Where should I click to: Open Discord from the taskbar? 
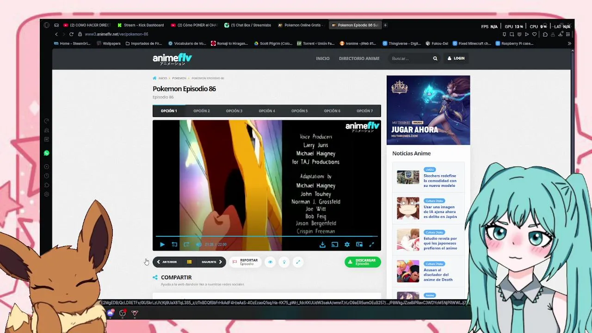click(110, 313)
